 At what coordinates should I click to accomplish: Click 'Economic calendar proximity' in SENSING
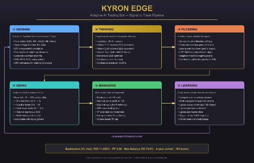click(28, 56)
